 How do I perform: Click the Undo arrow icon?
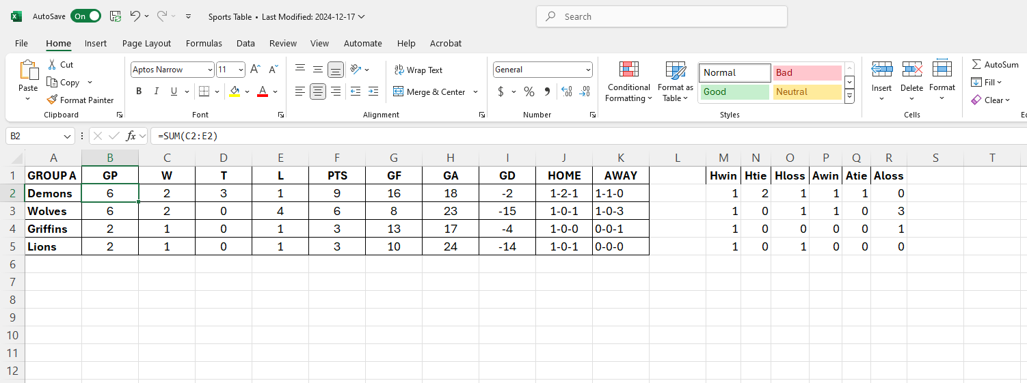pos(135,16)
